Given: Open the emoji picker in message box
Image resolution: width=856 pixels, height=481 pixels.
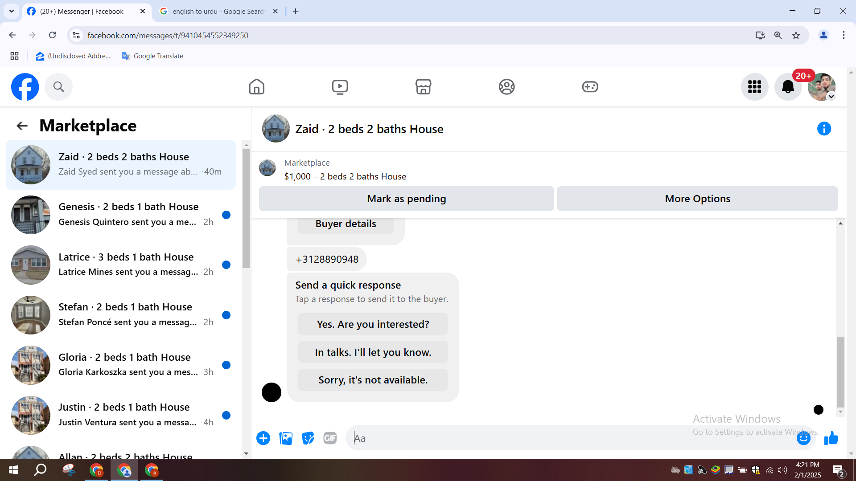Looking at the screenshot, I should [x=803, y=438].
